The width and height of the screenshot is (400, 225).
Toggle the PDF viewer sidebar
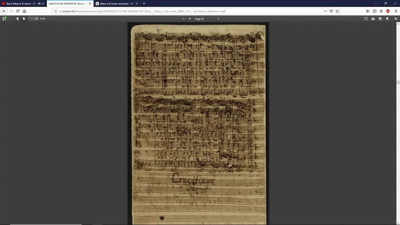[x=4, y=19]
